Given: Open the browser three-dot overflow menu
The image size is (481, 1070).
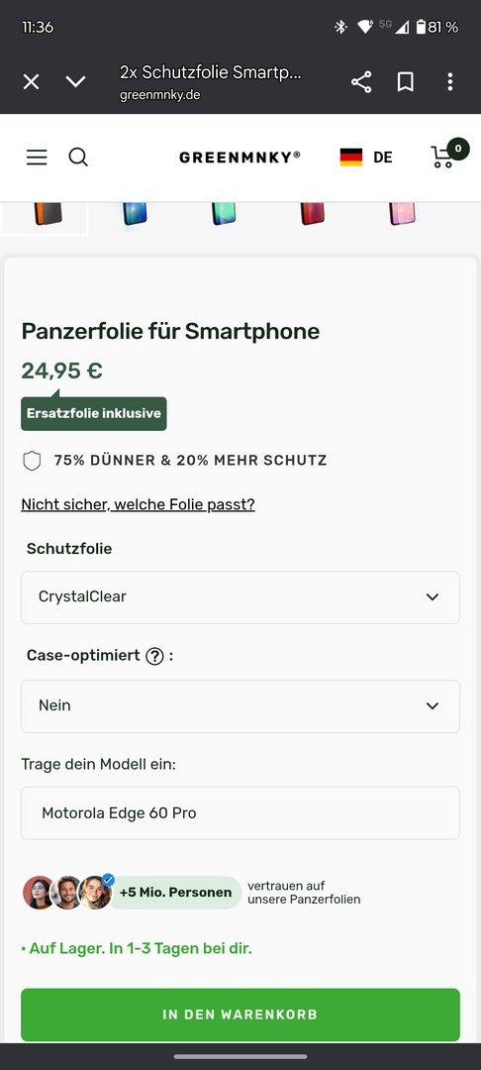Looking at the screenshot, I should [449, 82].
